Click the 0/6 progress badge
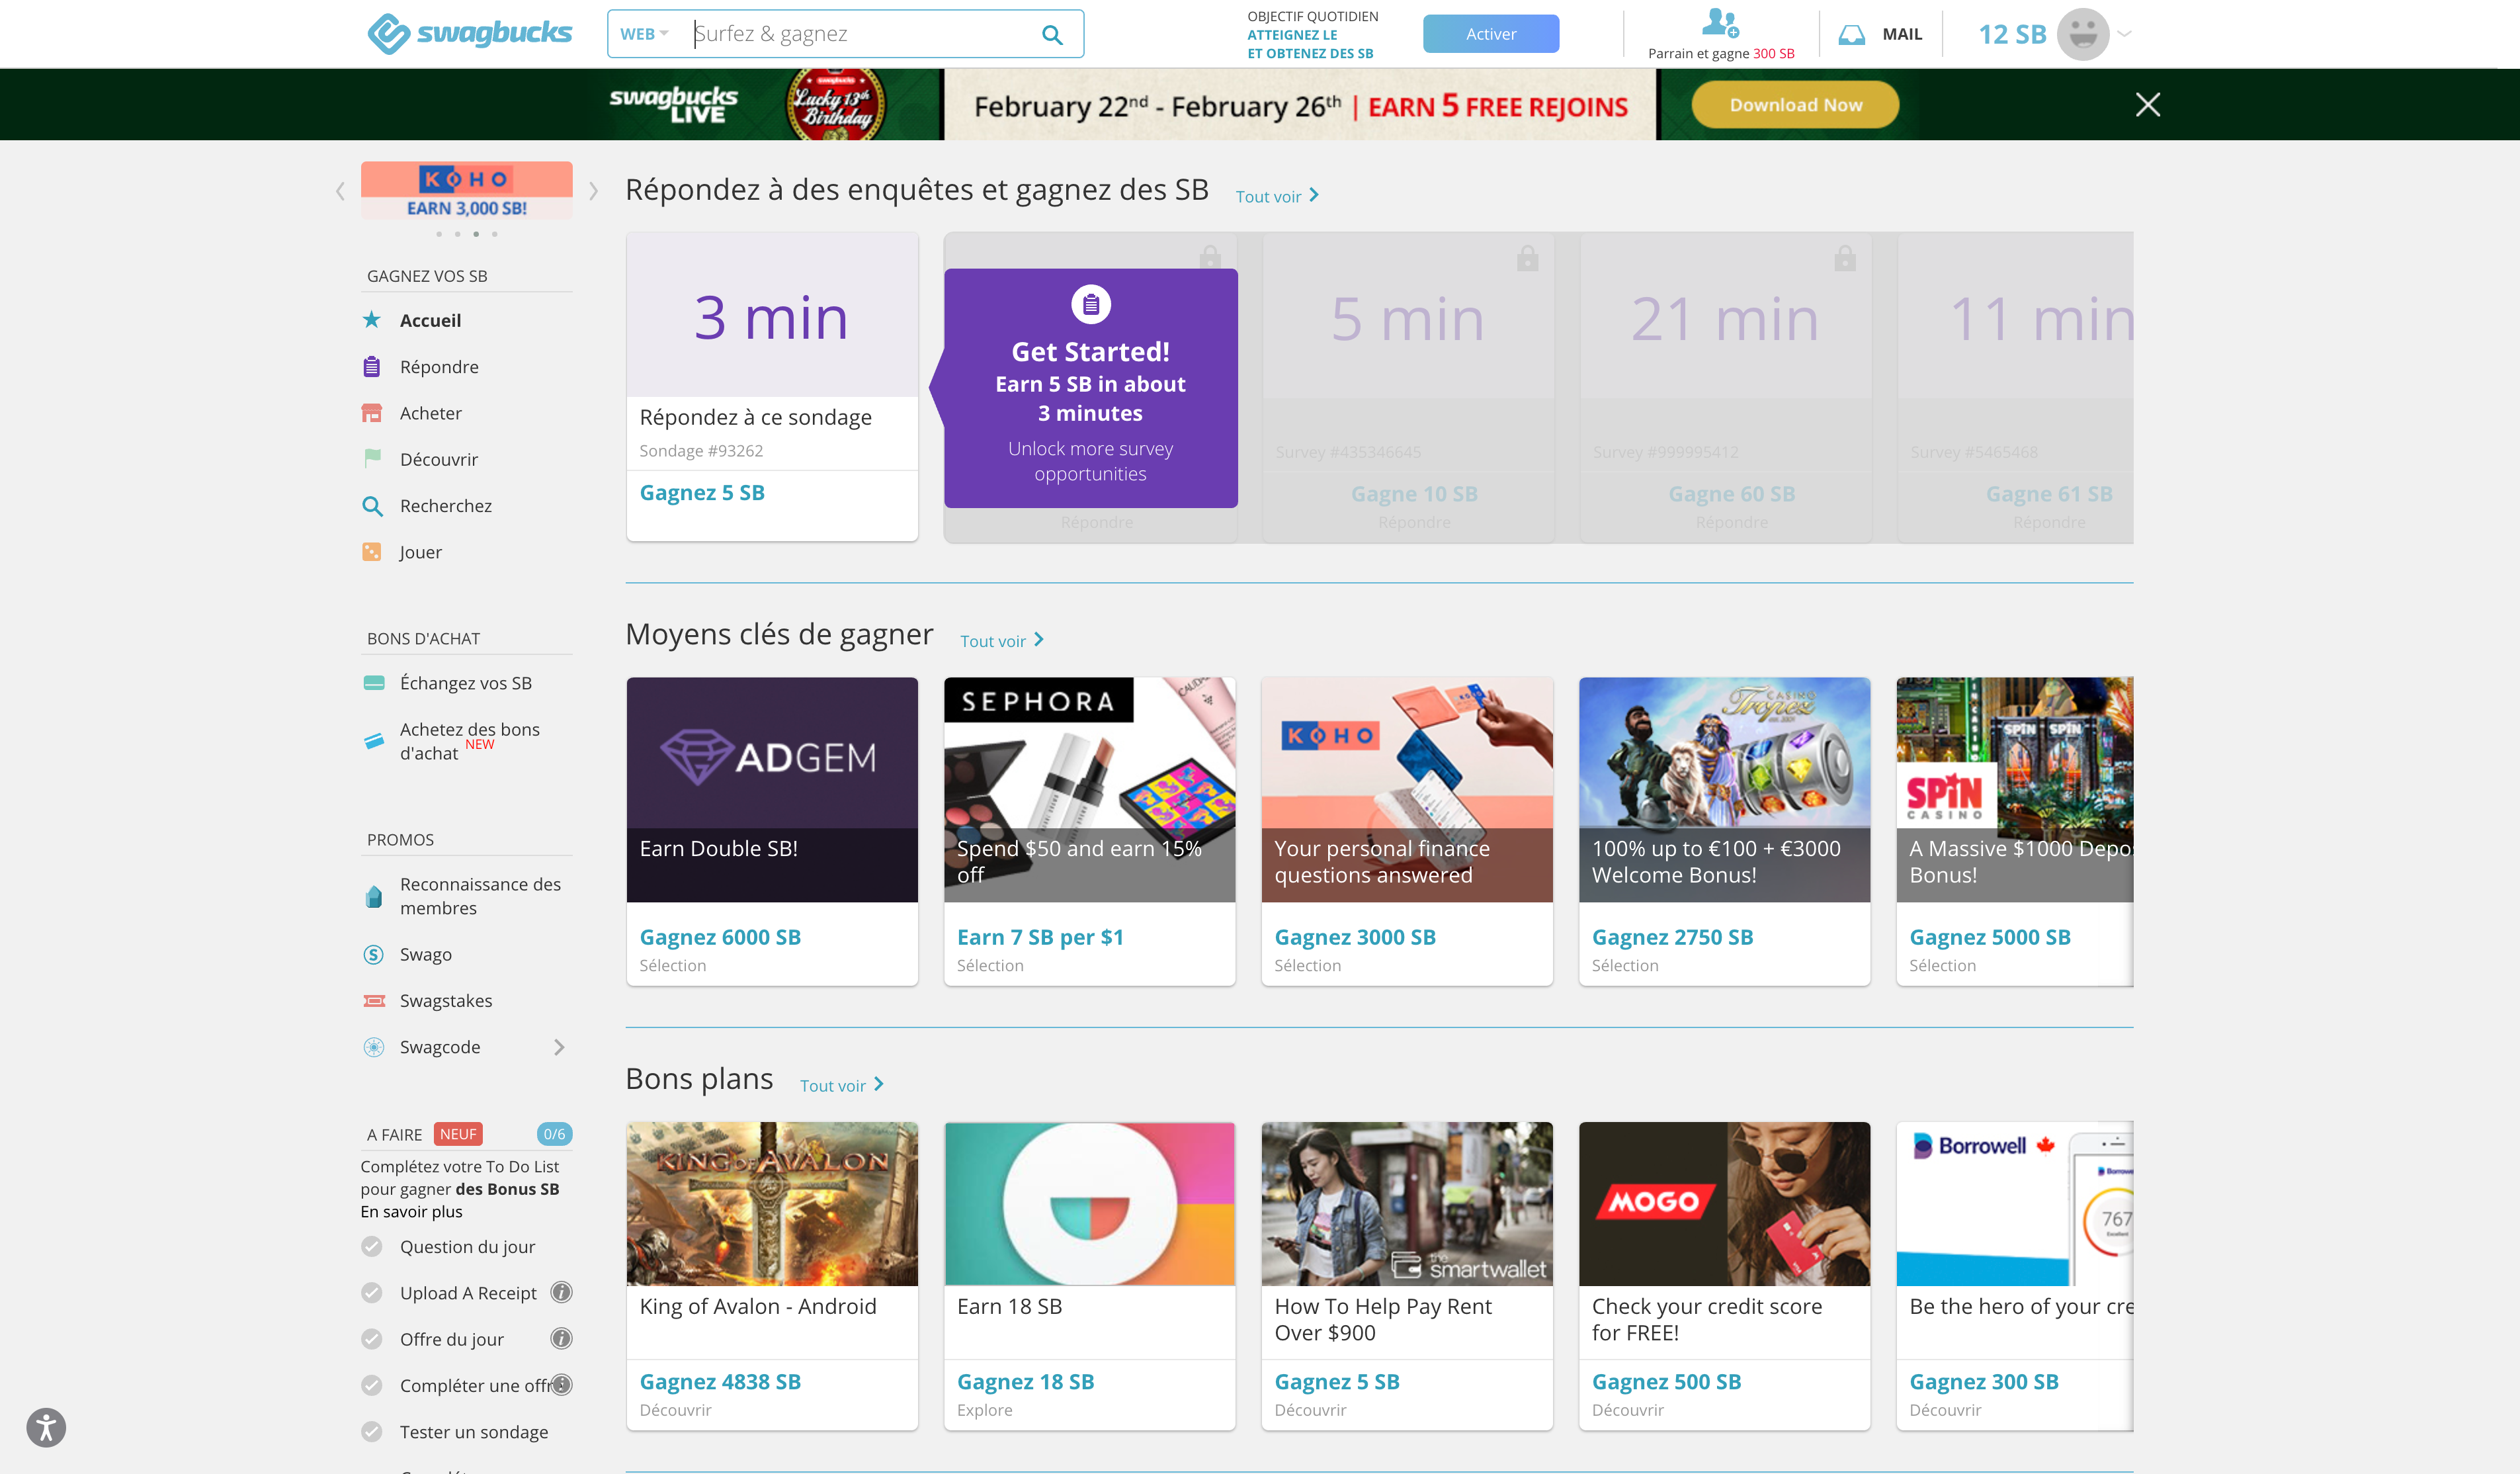This screenshot has height=1474, width=2520. coord(554,1134)
